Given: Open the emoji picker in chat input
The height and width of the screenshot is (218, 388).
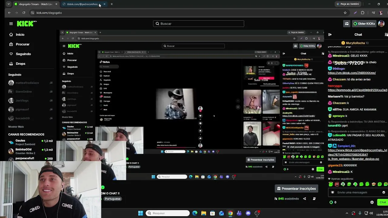Looking at the screenshot, I should 383,192.
